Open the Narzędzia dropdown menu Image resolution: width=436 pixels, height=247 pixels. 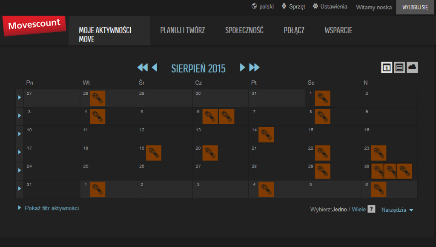tap(397, 210)
